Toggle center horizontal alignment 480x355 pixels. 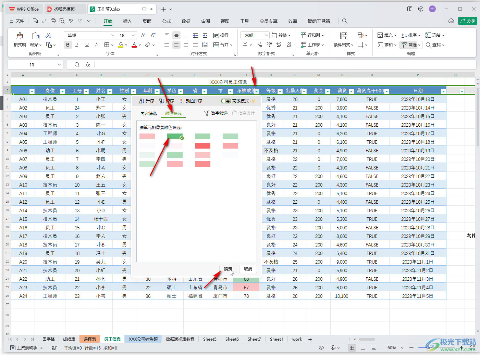[176, 45]
